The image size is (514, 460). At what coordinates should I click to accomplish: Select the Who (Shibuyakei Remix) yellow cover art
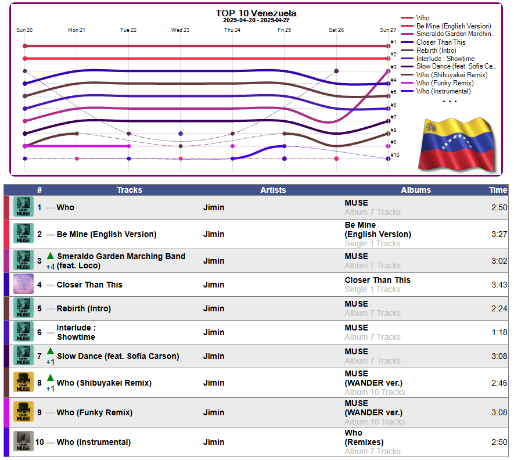point(23,382)
